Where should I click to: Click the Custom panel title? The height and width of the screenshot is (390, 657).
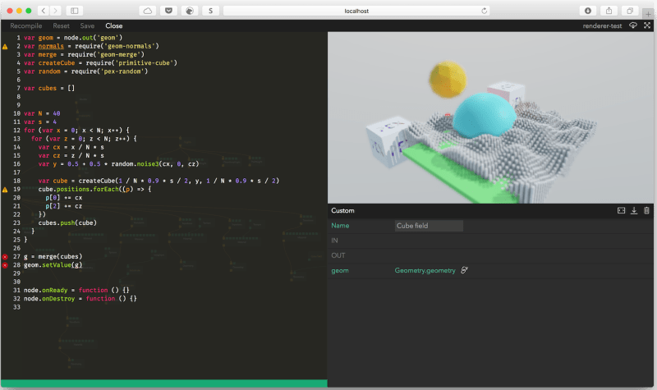[x=342, y=211]
